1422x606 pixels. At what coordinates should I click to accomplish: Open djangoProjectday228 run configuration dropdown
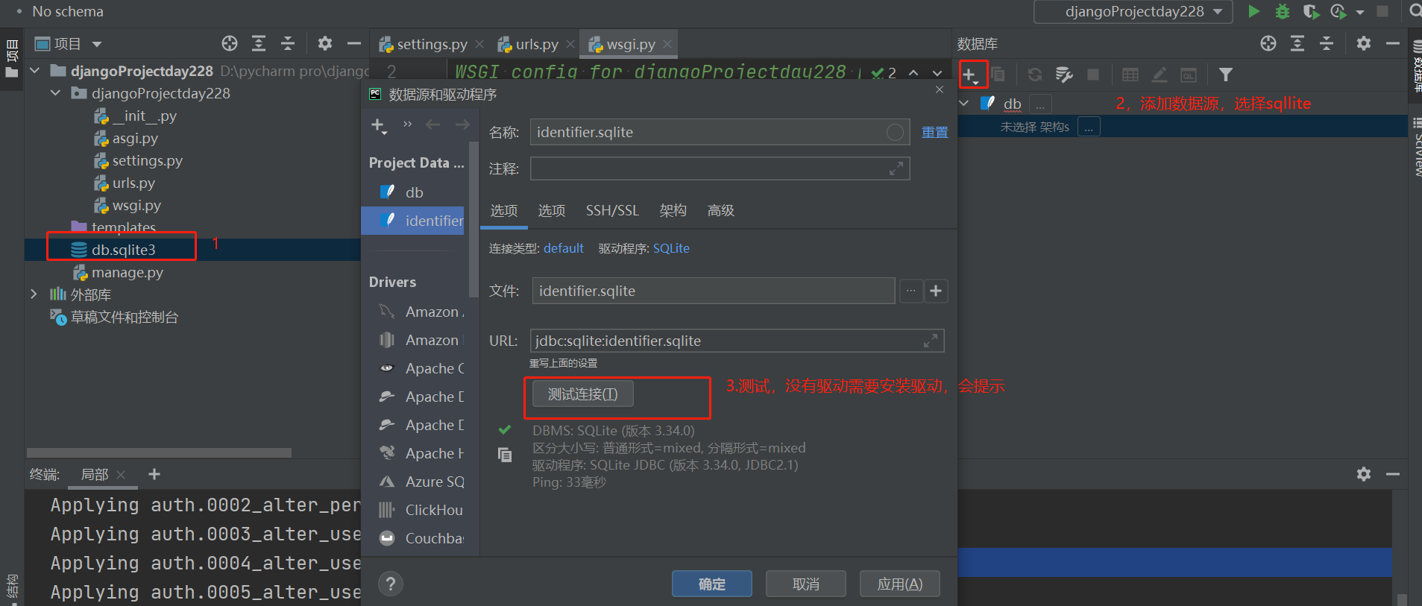(1133, 11)
